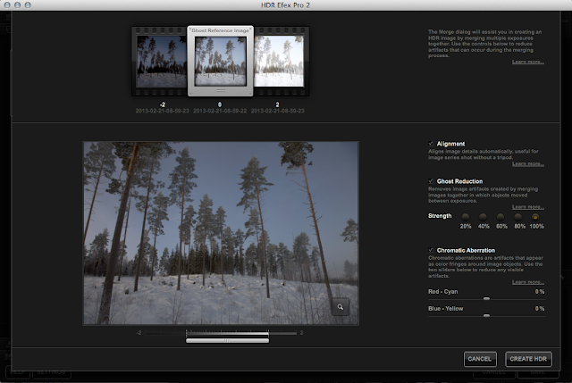Click the magnifier loupe icon on preview
572x383 pixels.
[340, 307]
